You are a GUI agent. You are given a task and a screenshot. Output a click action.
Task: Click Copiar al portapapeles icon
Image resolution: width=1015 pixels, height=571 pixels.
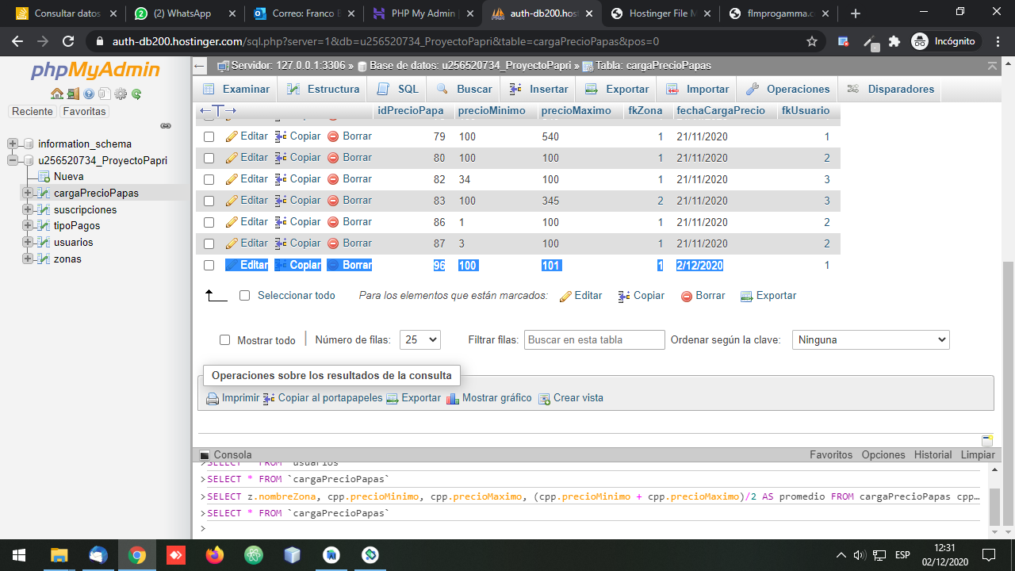(x=269, y=399)
